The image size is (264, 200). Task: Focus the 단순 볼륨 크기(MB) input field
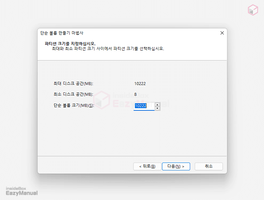point(144,106)
